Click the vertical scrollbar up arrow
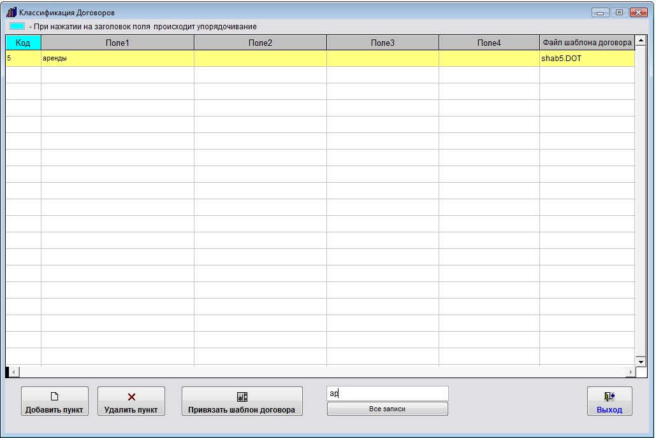This screenshot has height=438, width=656. tap(641, 41)
